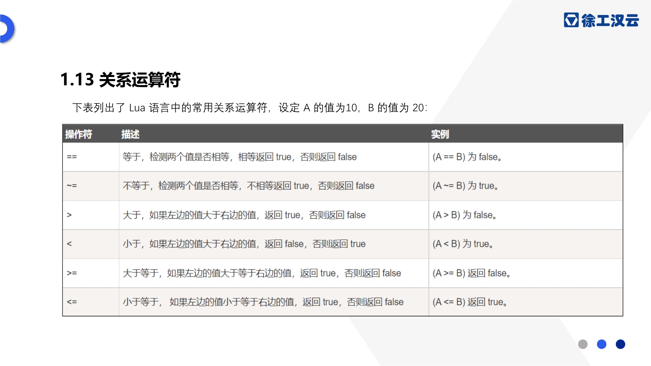
Task: Click the 描述 column header
Action: (x=130, y=134)
